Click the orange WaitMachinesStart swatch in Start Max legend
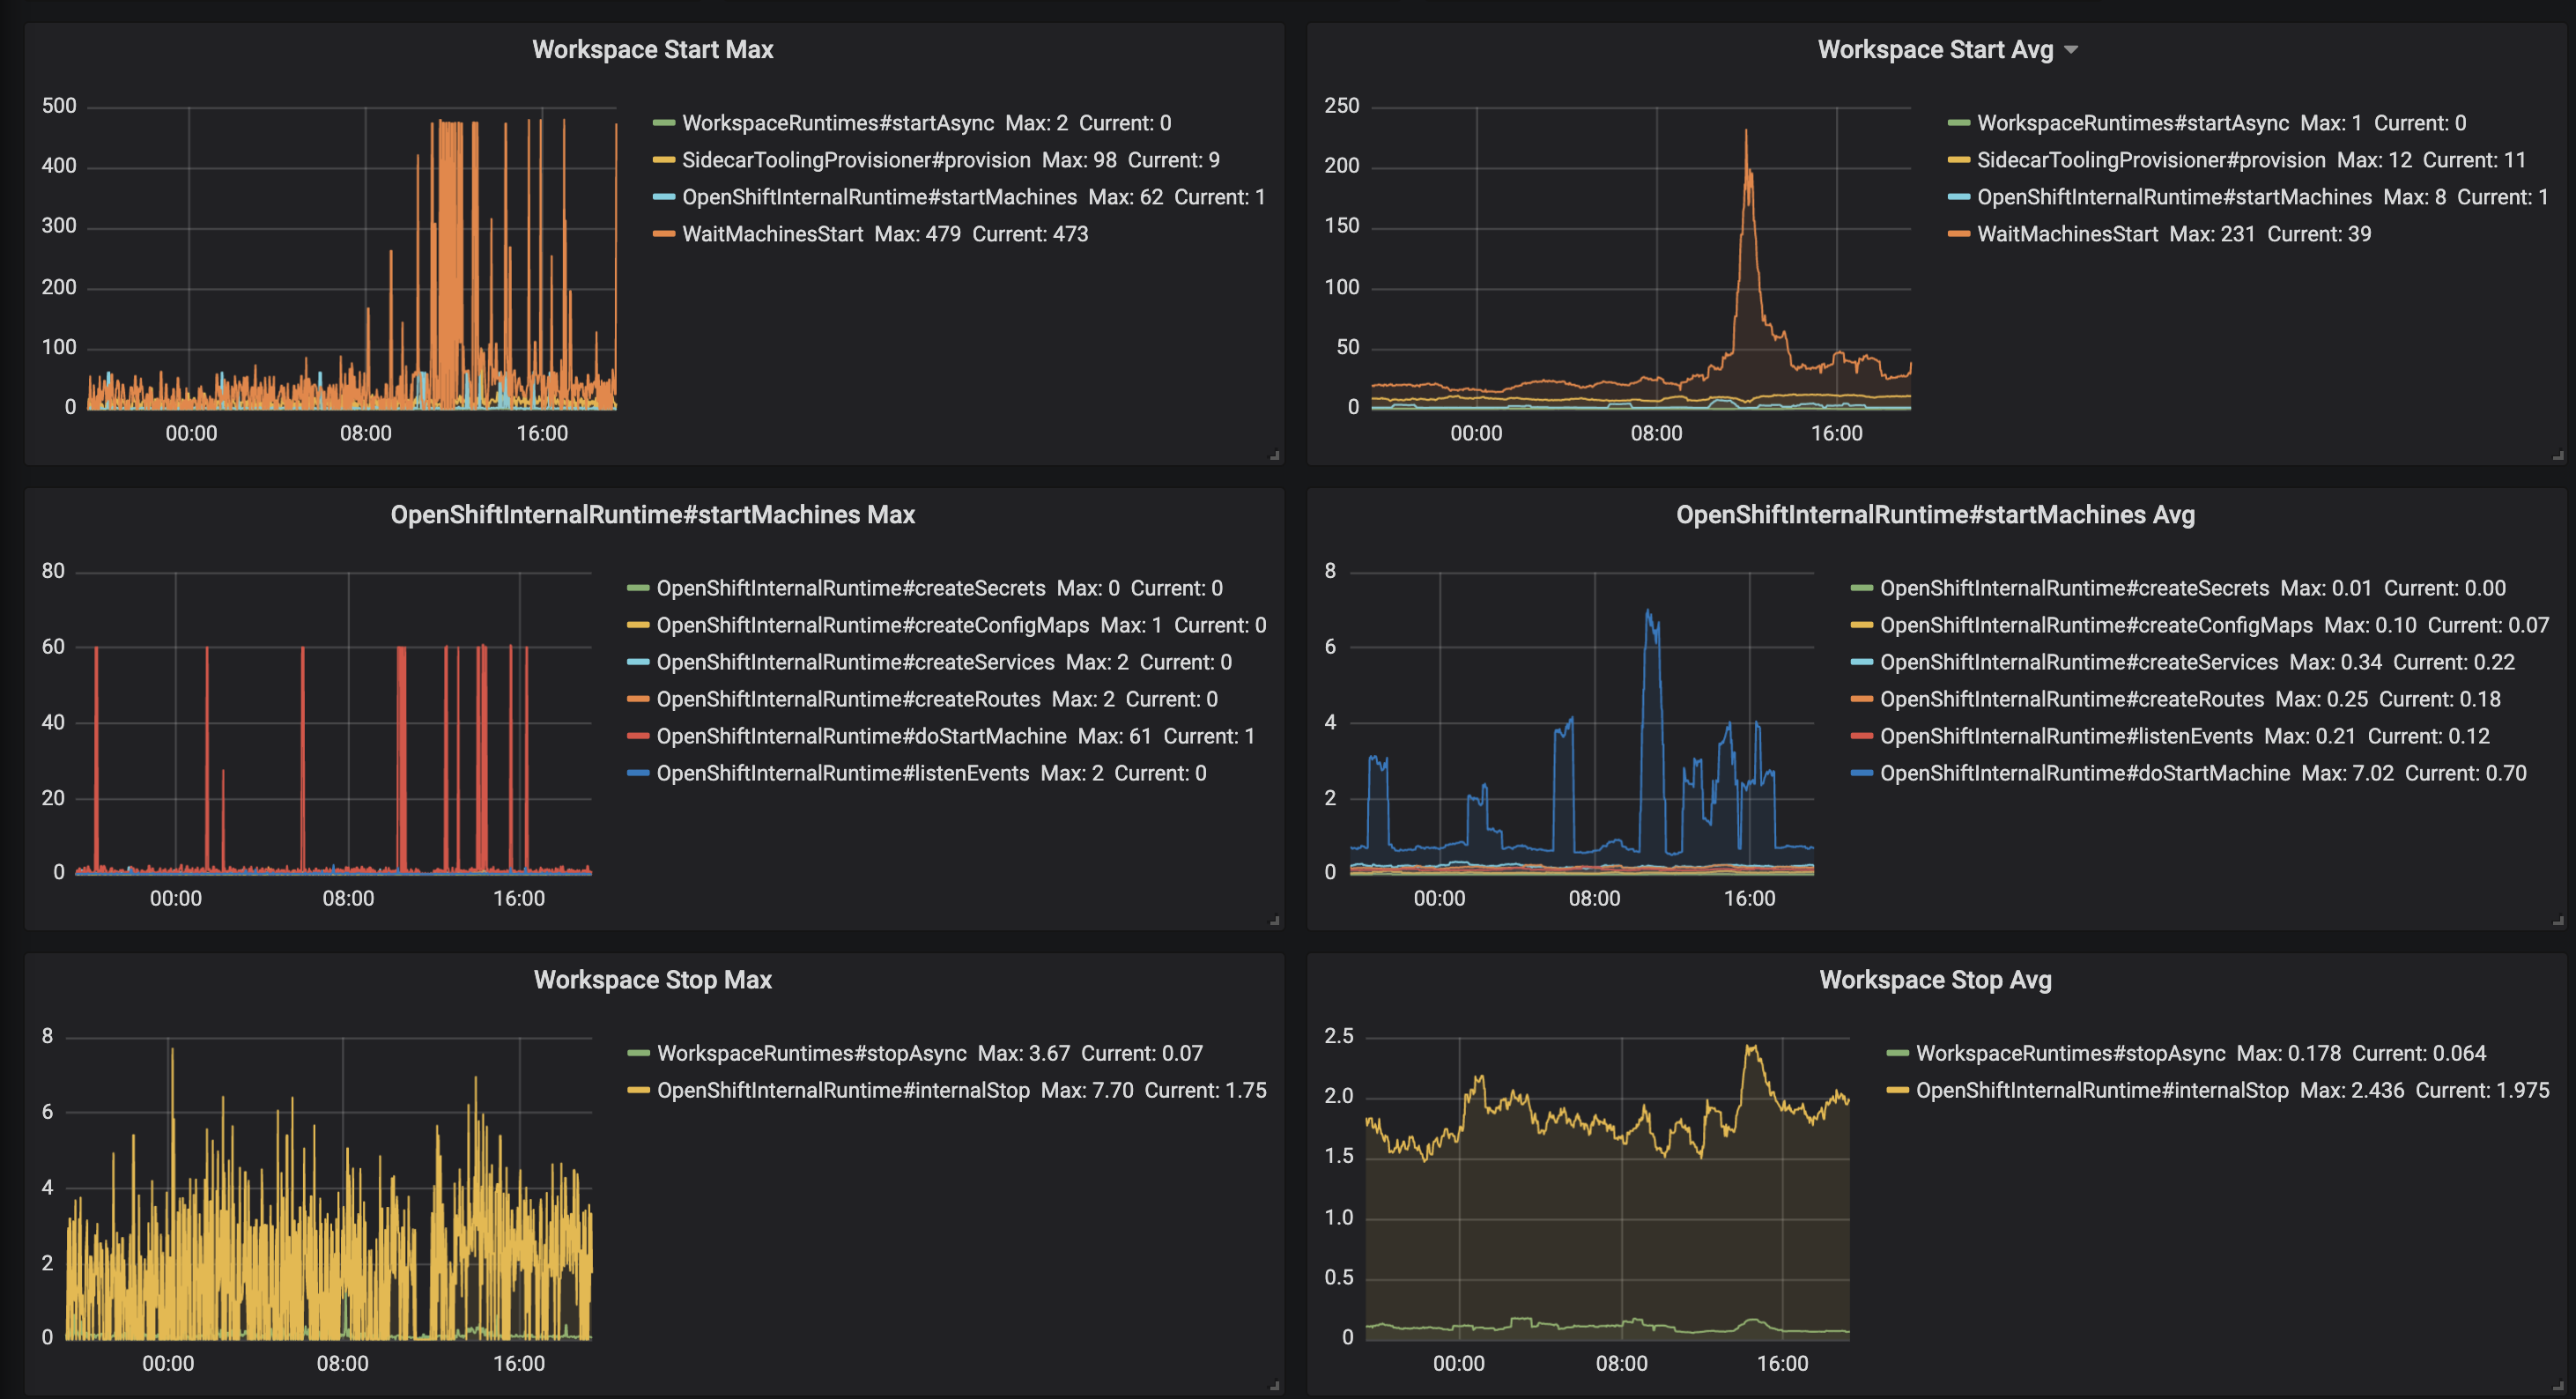Viewport: 2576px width, 1399px height. click(x=664, y=234)
